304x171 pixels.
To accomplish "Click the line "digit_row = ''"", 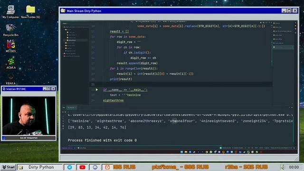I will (129, 42).
